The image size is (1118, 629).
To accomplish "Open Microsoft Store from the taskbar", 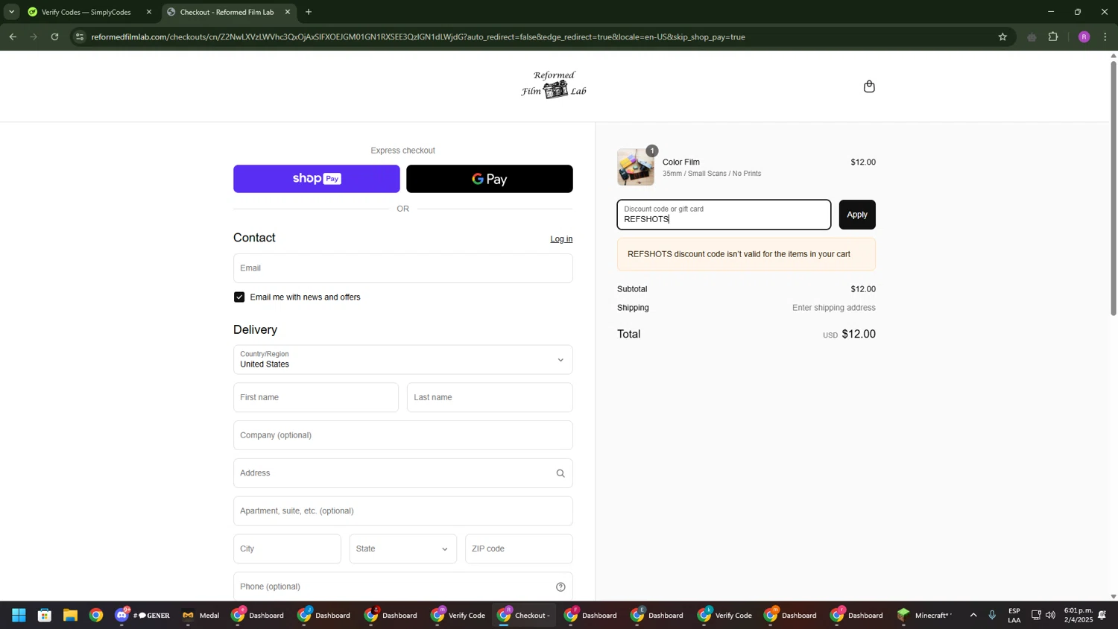I will pos(45,616).
